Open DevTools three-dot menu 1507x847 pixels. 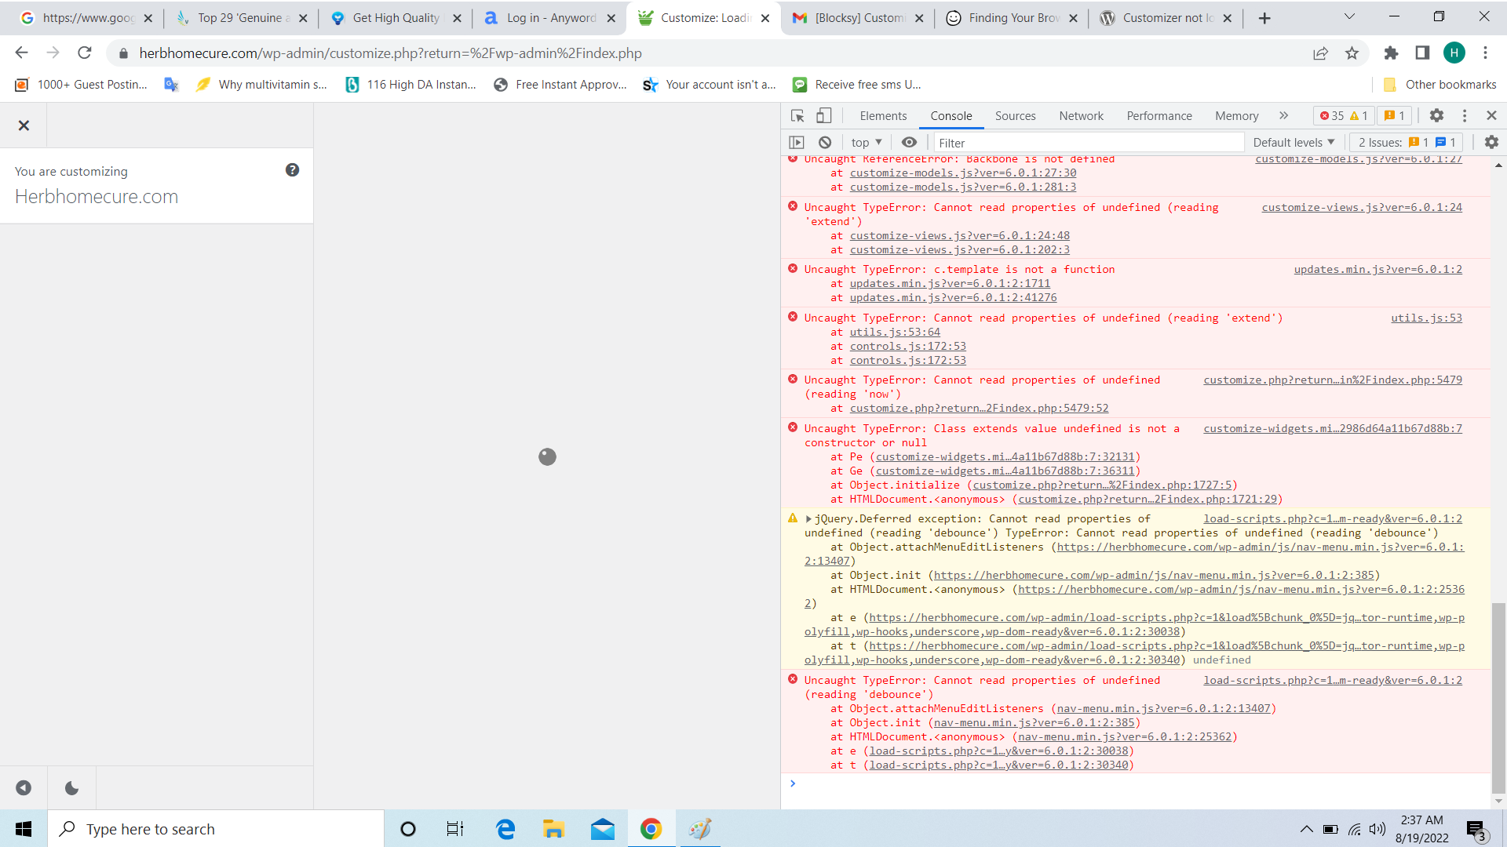point(1465,116)
